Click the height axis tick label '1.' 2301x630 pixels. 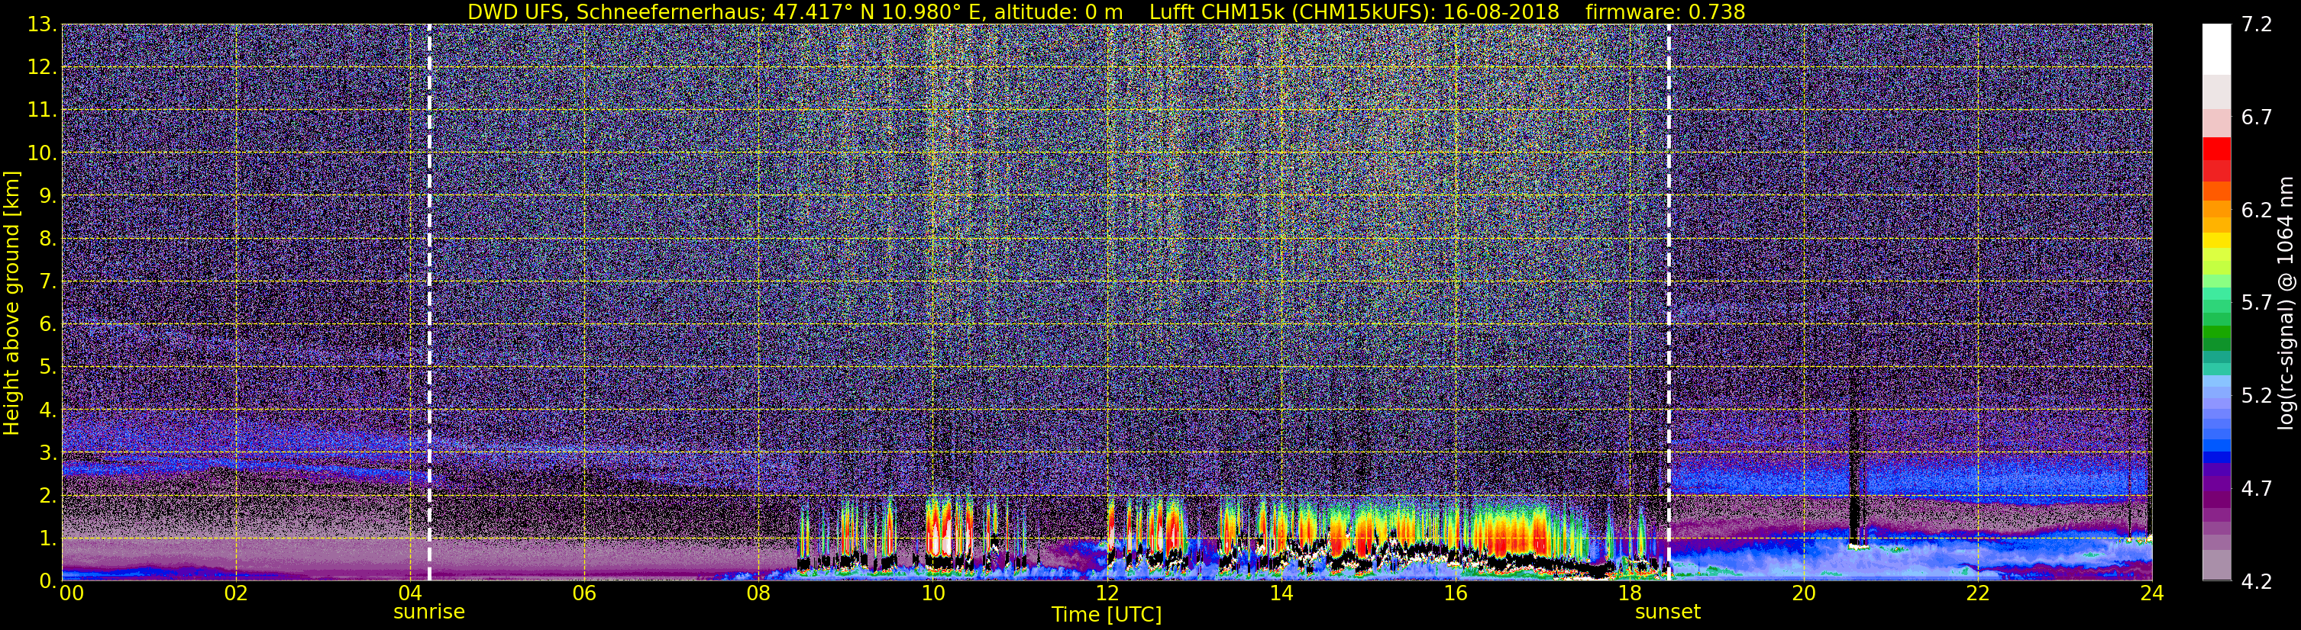coord(47,539)
